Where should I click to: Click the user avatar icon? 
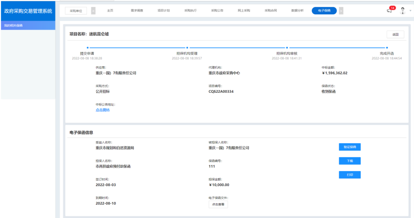pyautogui.click(x=403, y=11)
